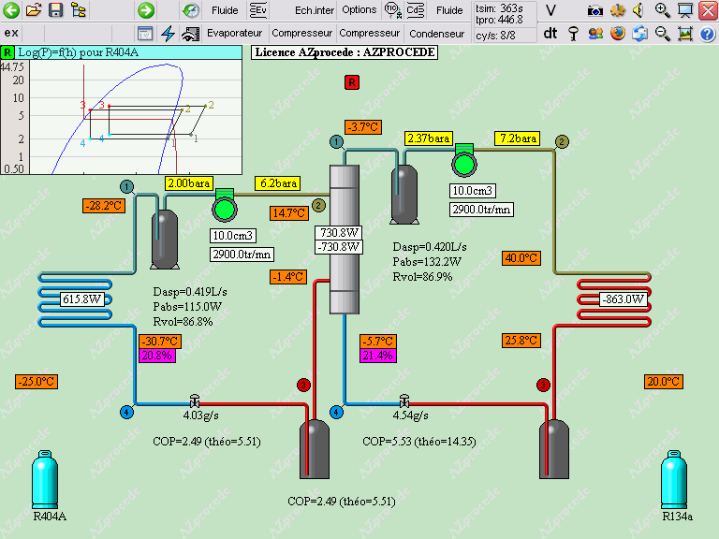Open a file with the folder icon

click(33, 9)
